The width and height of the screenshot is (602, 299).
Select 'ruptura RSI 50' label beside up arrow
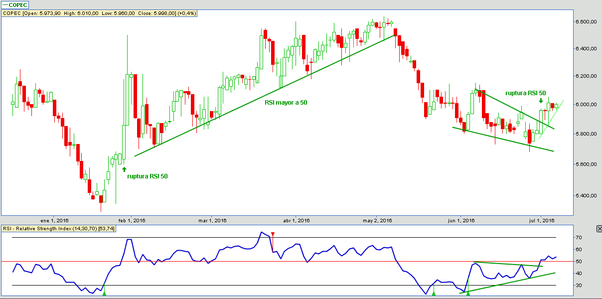[148, 176]
